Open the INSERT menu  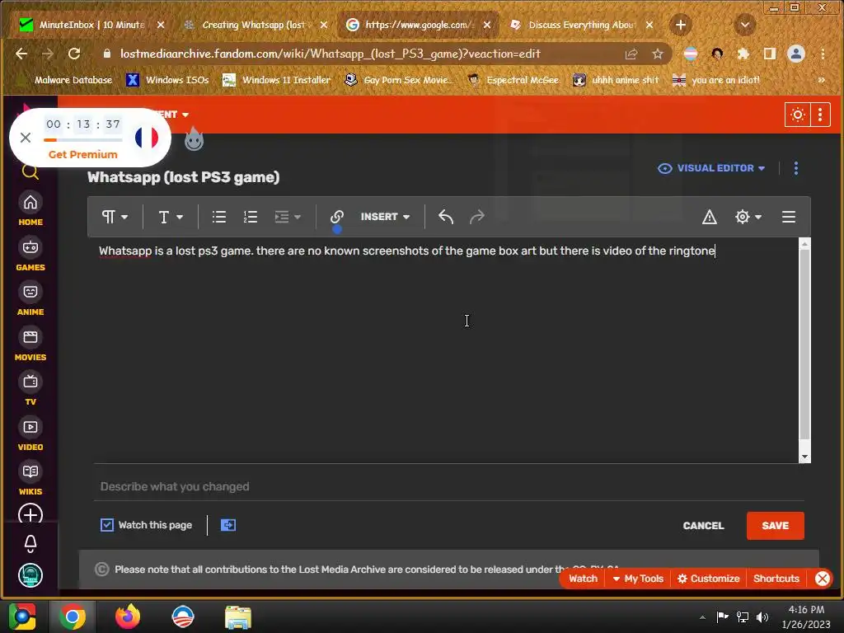point(386,217)
